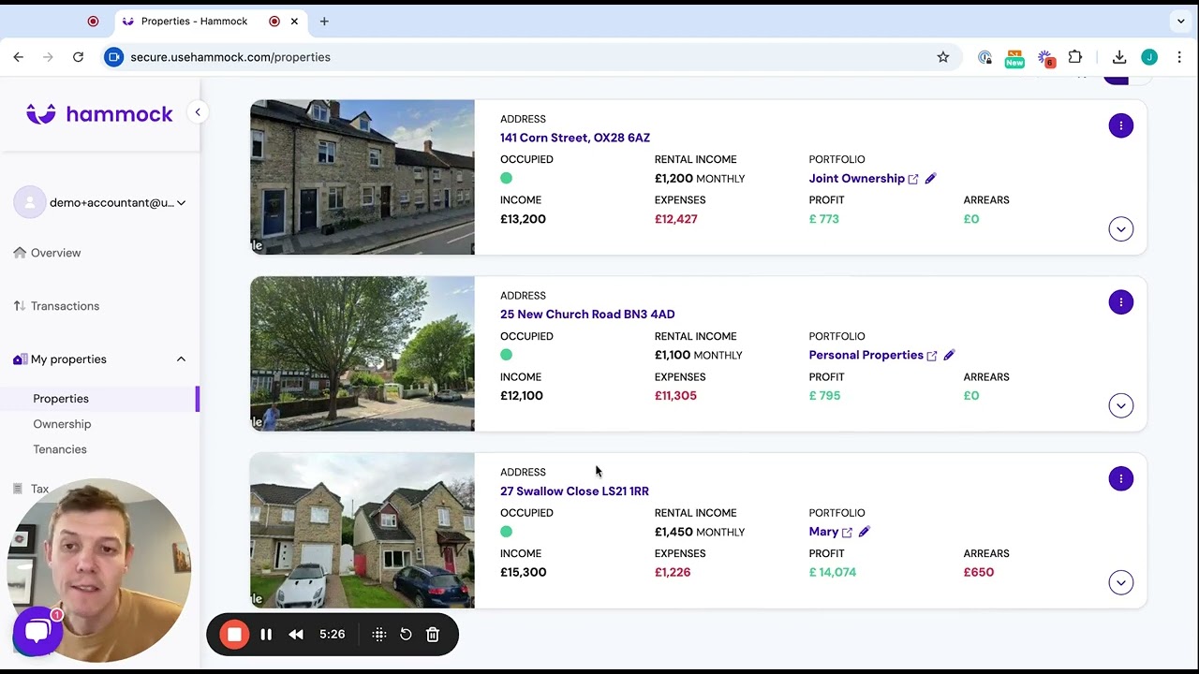Open Personal Properties external link icon
This screenshot has width=1199, height=674.
tap(932, 356)
